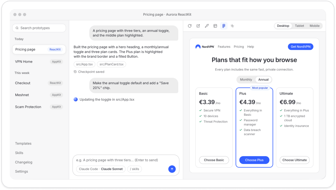The height and width of the screenshot is (190, 336).
Task: Click 'Plans that fit how you browse' heading
Action: pos(254,60)
